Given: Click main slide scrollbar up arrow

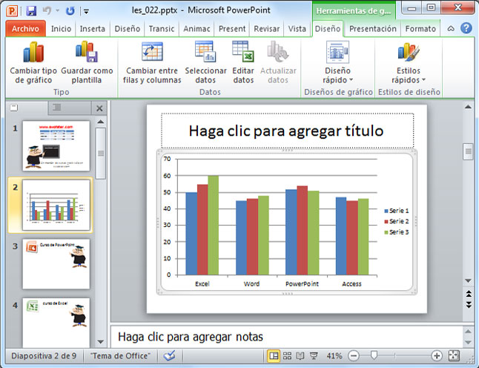Looking at the screenshot, I should click(x=468, y=107).
